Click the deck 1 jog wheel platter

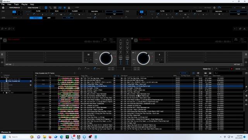(106, 58)
